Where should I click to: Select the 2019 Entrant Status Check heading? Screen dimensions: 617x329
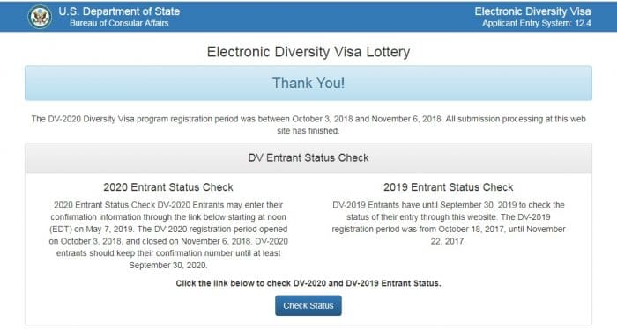pos(449,187)
